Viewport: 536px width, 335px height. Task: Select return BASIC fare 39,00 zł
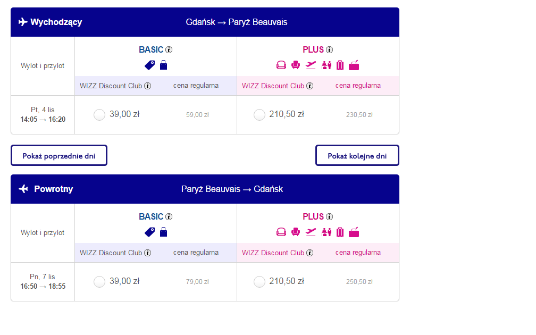[99, 282]
